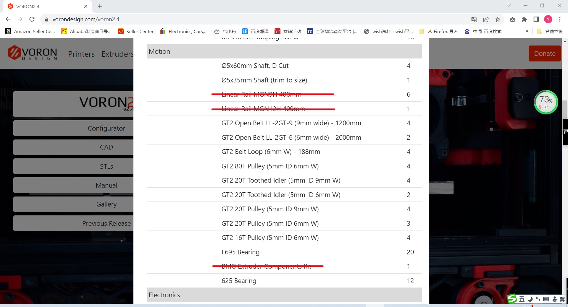Select the Electronics section header
568x307 pixels.
coord(284,295)
